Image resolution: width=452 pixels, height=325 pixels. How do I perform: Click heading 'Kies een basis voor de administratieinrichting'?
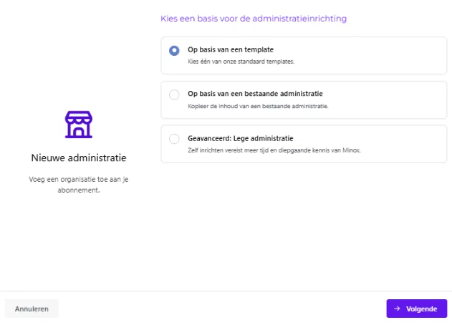[254, 19]
